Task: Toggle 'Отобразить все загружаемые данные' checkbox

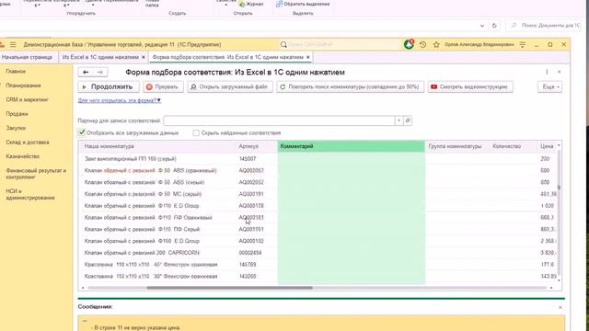Action: (82, 132)
